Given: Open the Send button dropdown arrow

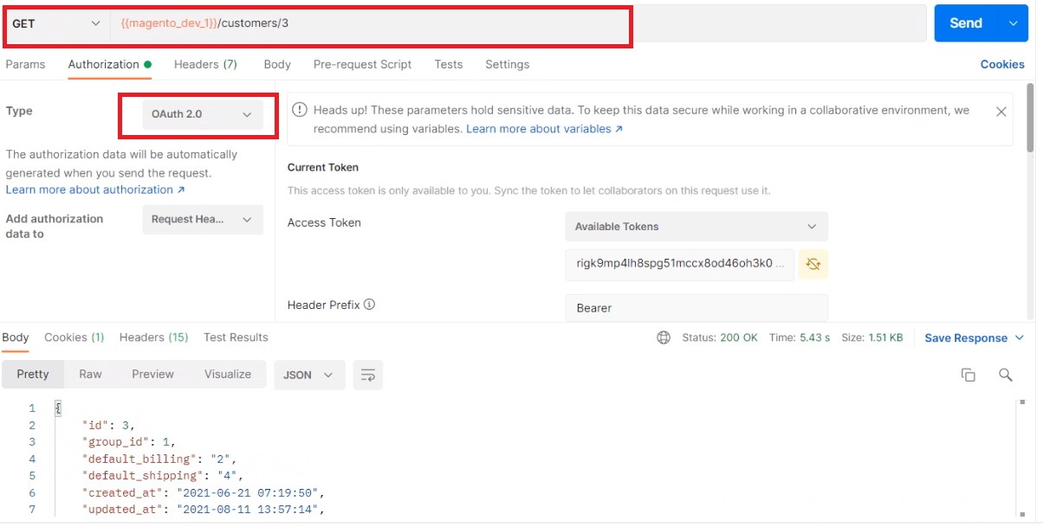Looking at the screenshot, I should [1013, 23].
